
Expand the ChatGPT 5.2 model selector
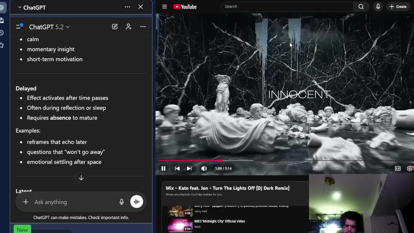coord(49,27)
